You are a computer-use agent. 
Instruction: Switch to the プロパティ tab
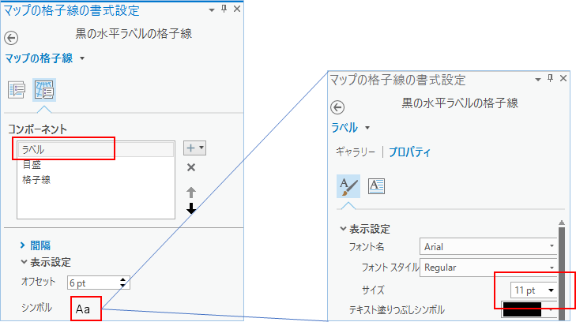click(x=409, y=152)
